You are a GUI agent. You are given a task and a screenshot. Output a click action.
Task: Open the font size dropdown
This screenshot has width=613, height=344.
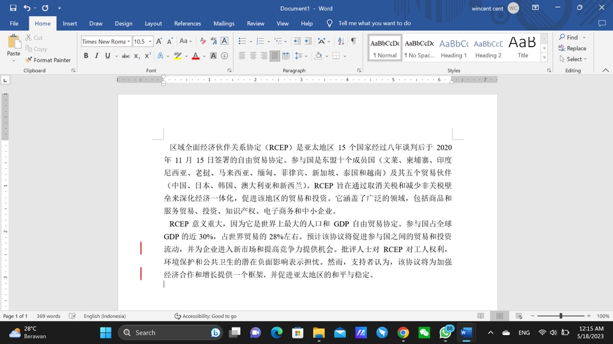tap(150, 41)
